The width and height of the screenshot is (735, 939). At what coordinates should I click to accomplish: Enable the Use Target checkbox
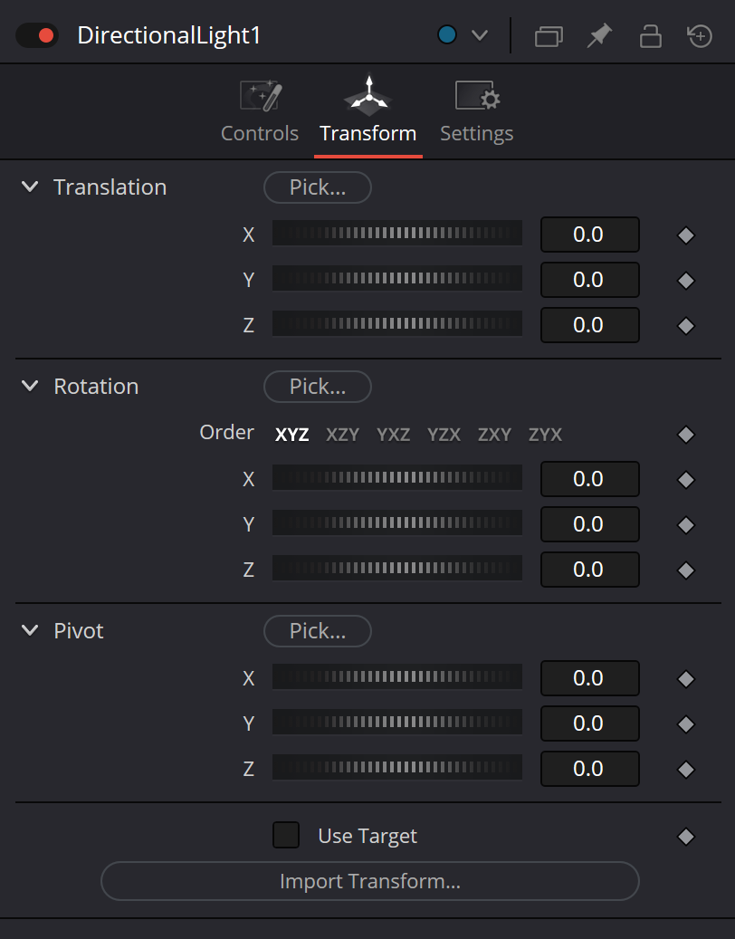point(286,835)
